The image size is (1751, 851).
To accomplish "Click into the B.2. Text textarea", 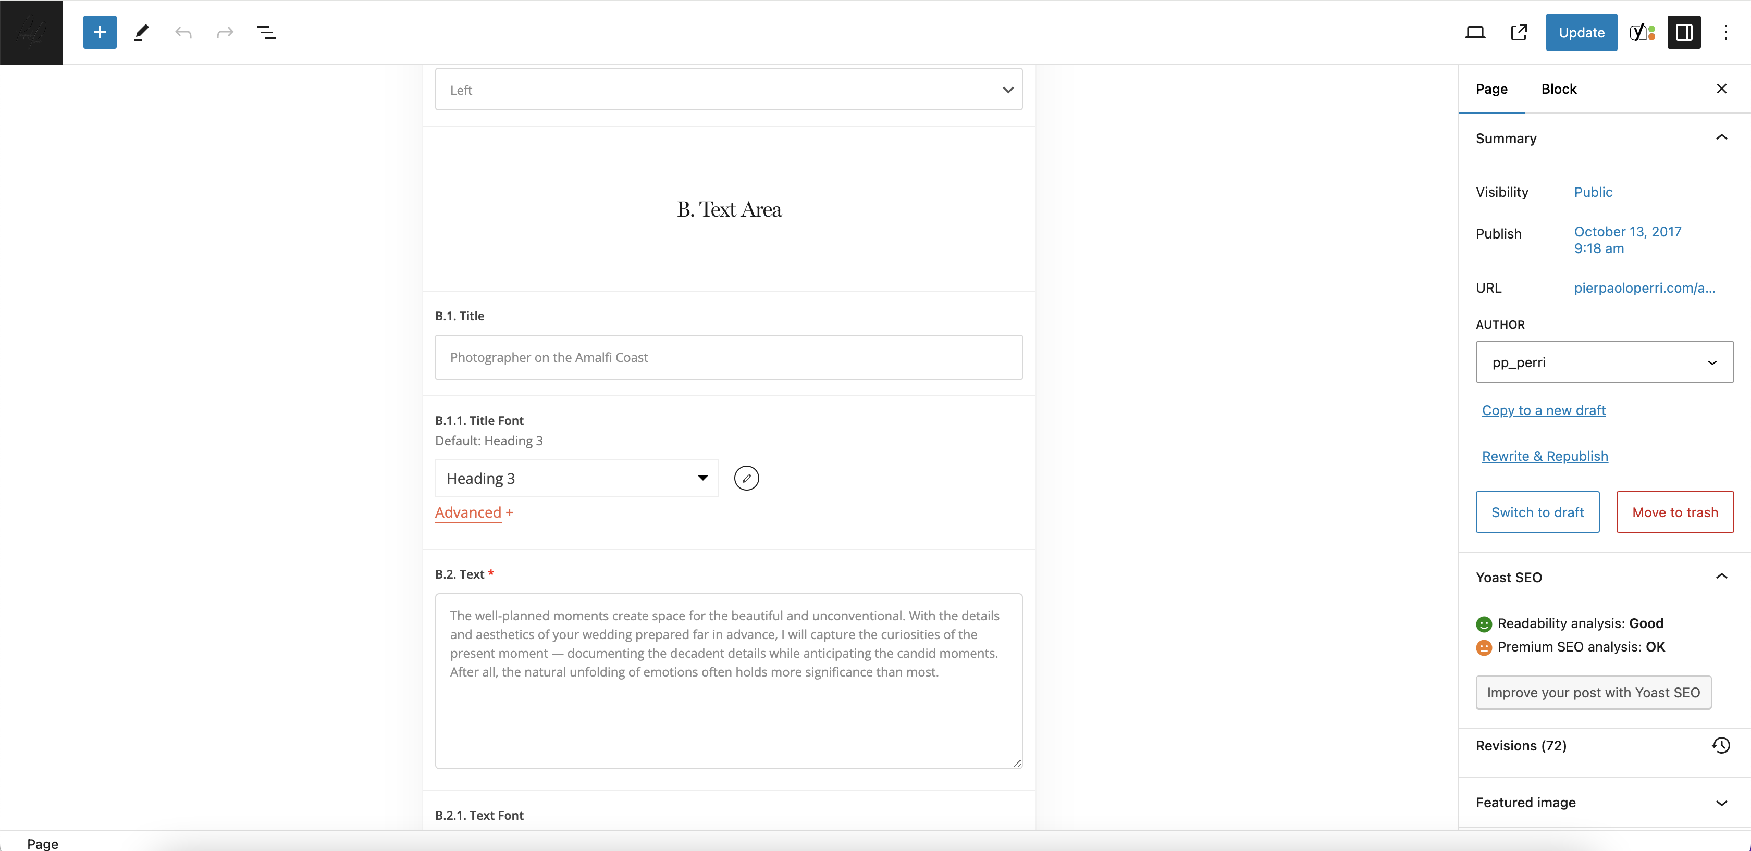I will tap(729, 681).
